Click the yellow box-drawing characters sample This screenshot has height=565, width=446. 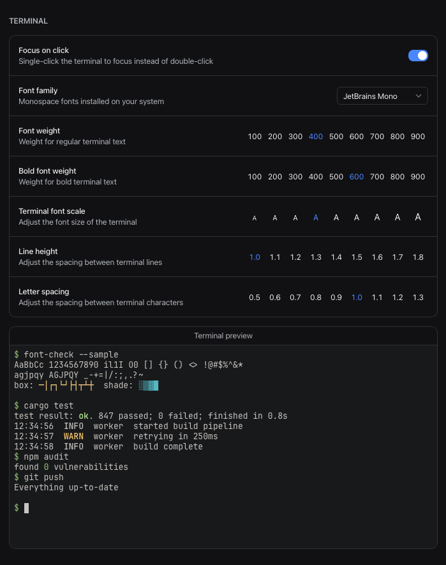(x=66, y=386)
